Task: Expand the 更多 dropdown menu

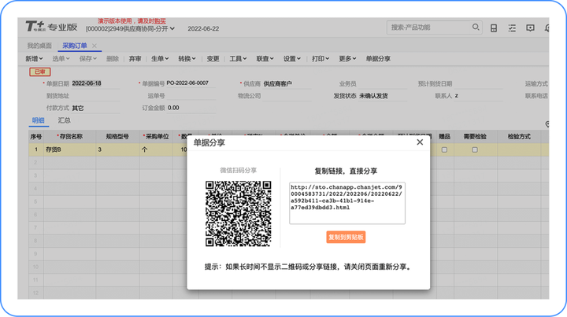Action: tap(347, 58)
